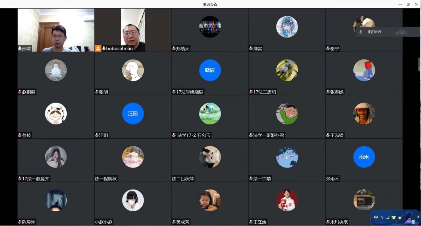
Task: Open 邢政's video feed
Action: point(56,30)
